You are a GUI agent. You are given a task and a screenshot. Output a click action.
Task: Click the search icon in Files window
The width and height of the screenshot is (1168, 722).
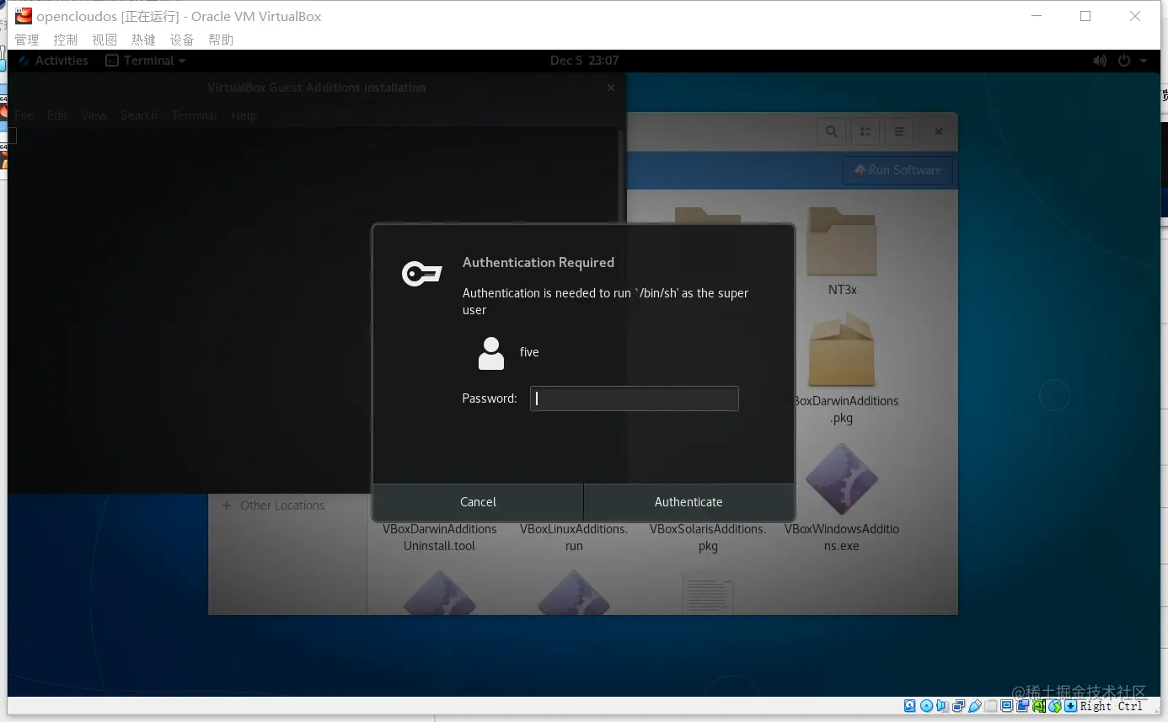(832, 131)
